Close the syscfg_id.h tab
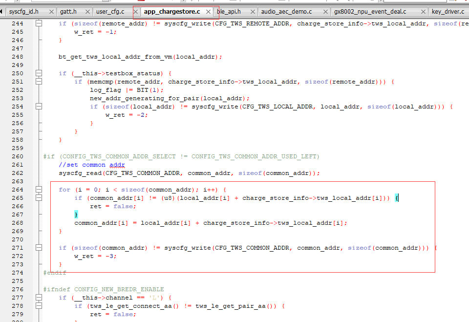This screenshot has width=469, height=322. 51,12
